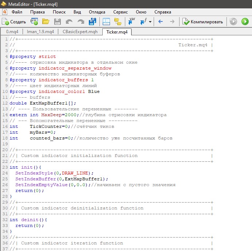Click the redo arrow icon
Screen dimensions: 252x251
pos(80,21)
